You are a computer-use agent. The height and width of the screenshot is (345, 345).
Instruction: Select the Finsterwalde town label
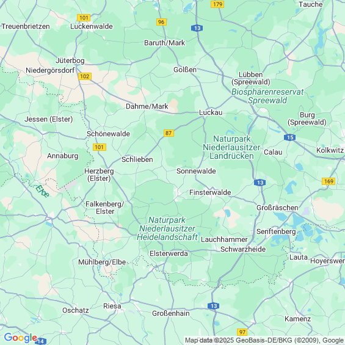point(210,192)
